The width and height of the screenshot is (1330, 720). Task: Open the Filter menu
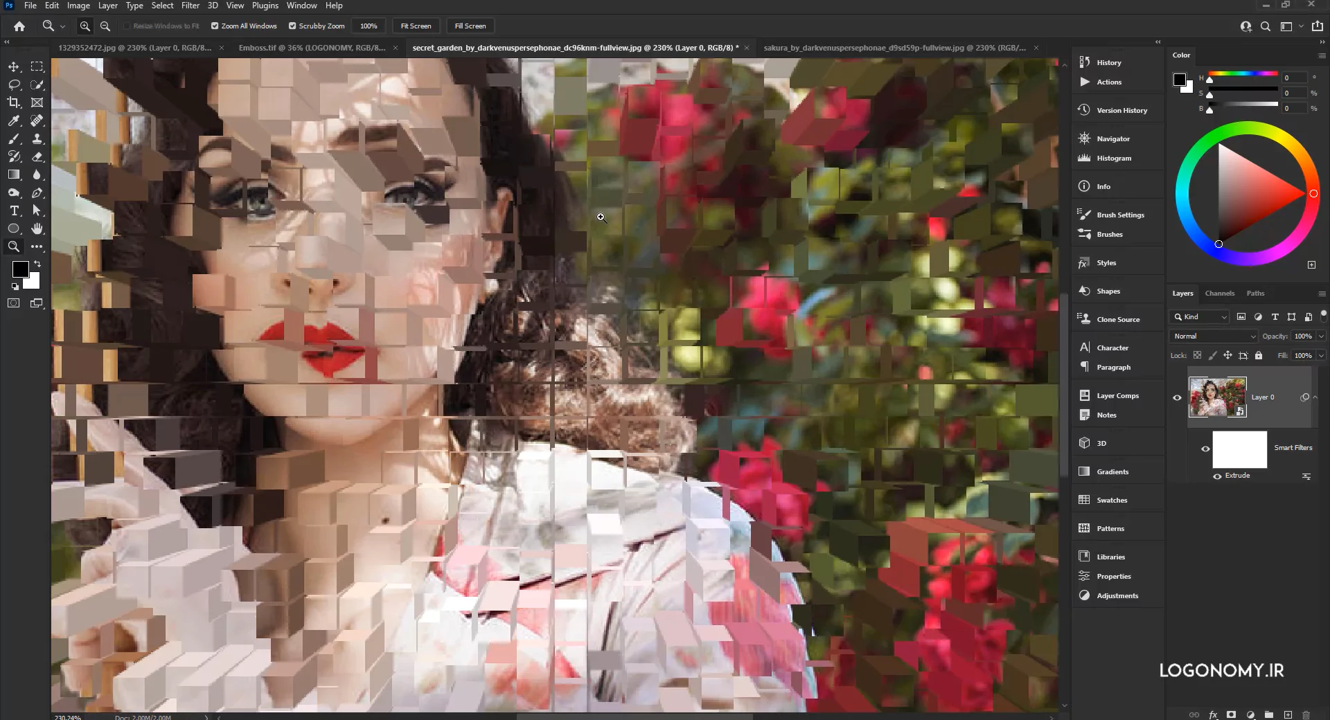[190, 6]
